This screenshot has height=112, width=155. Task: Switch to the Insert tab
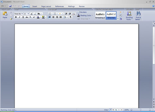[x=35, y=6]
